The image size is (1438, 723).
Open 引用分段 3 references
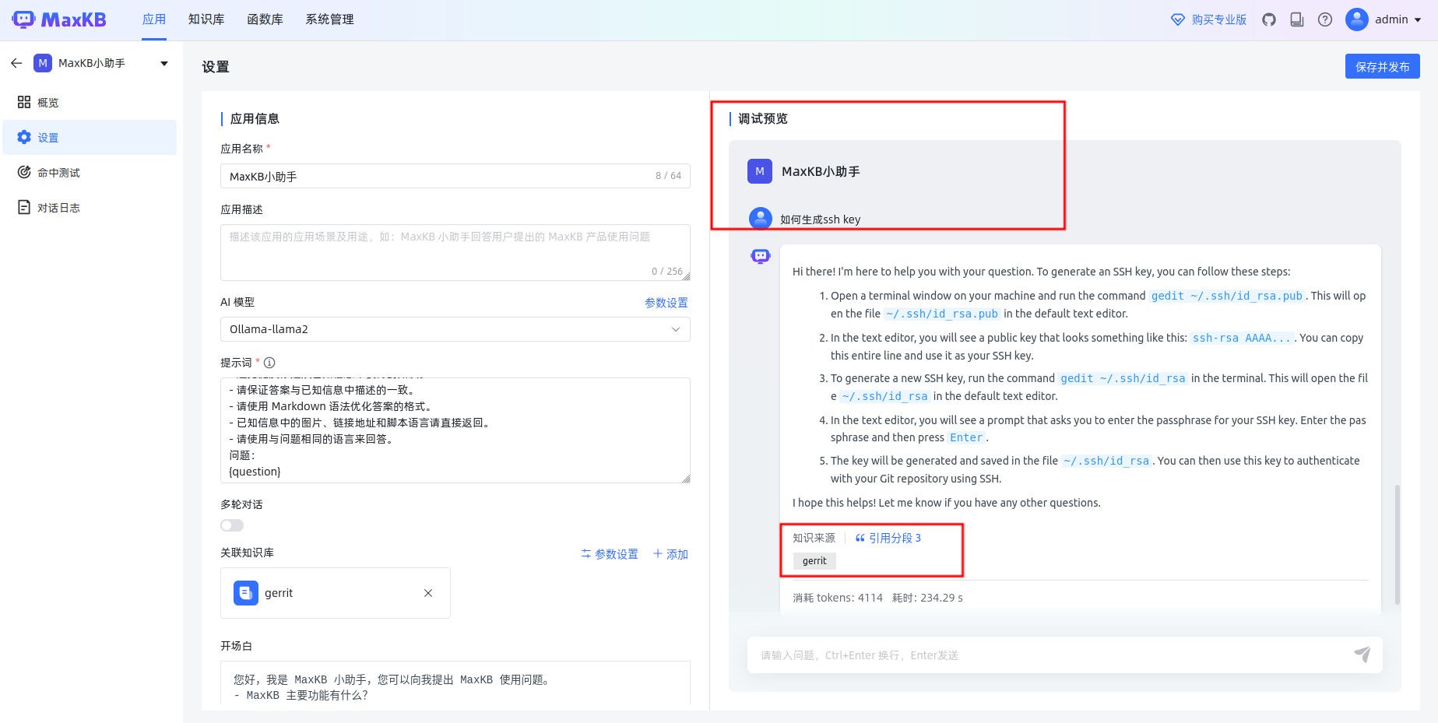(x=888, y=538)
